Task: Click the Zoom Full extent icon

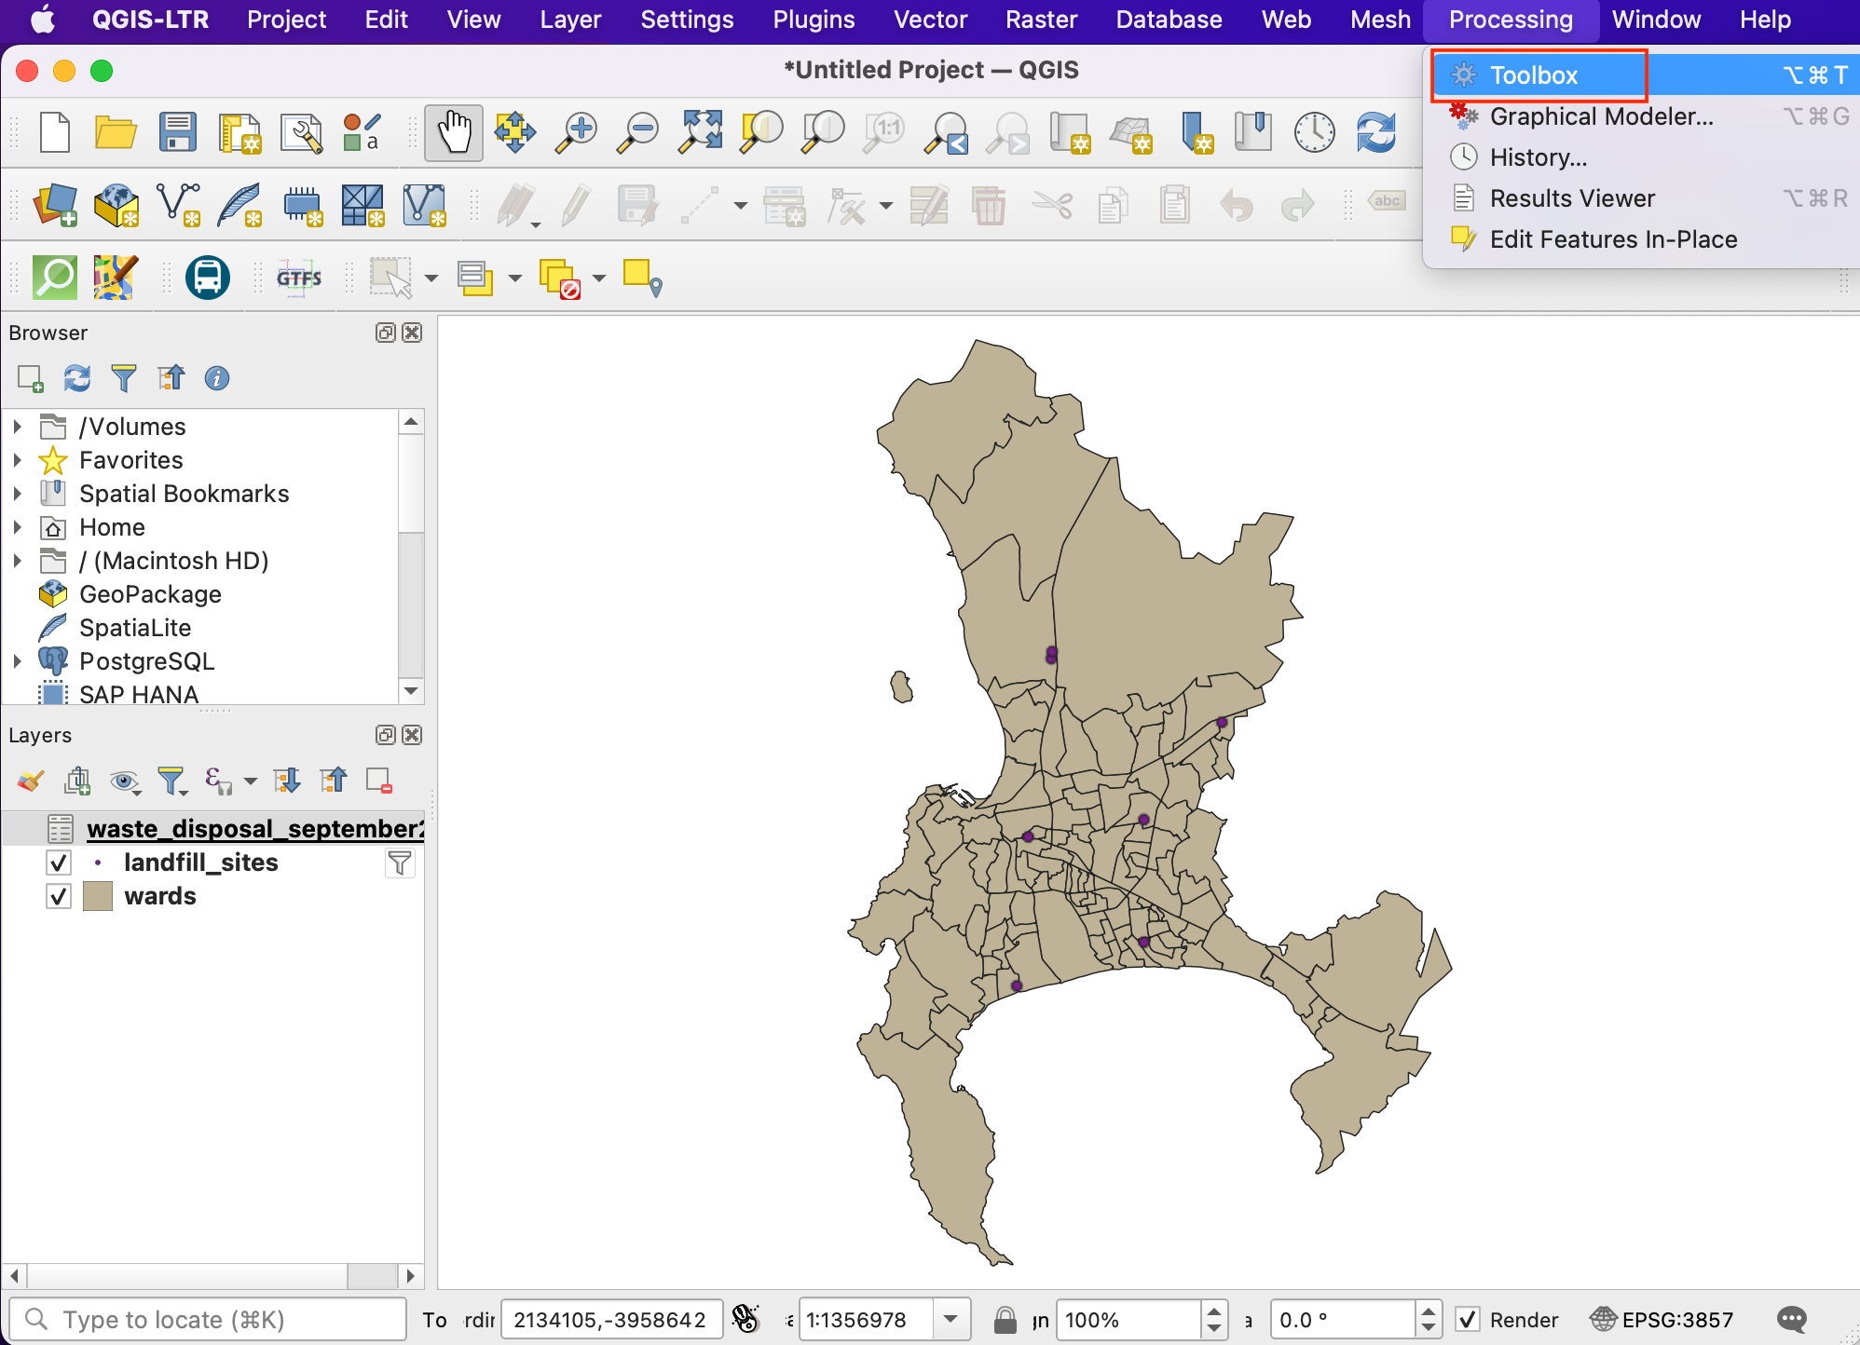Action: [701, 132]
